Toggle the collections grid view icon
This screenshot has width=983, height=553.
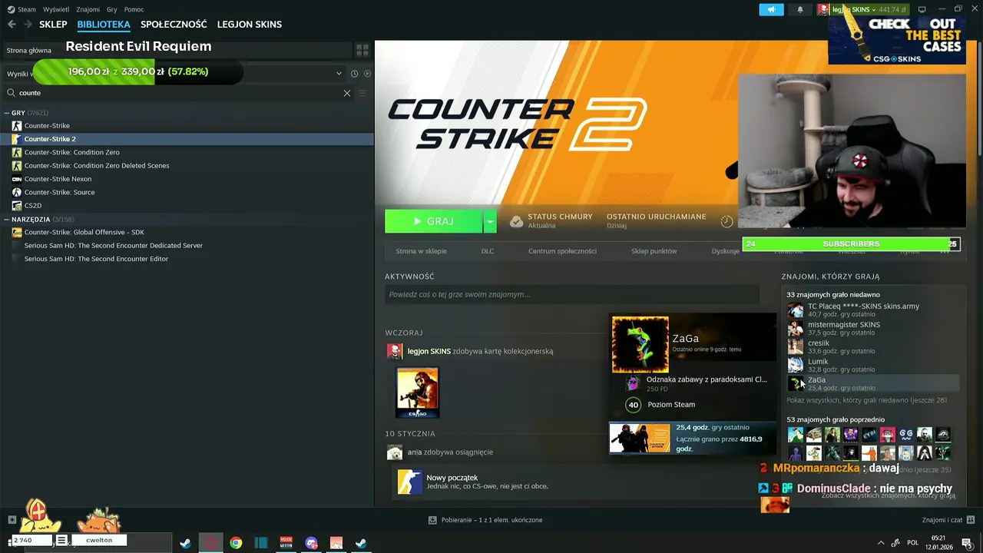(x=362, y=51)
